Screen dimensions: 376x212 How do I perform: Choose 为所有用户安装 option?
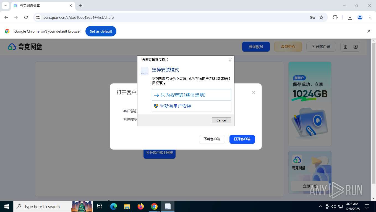pos(191,106)
